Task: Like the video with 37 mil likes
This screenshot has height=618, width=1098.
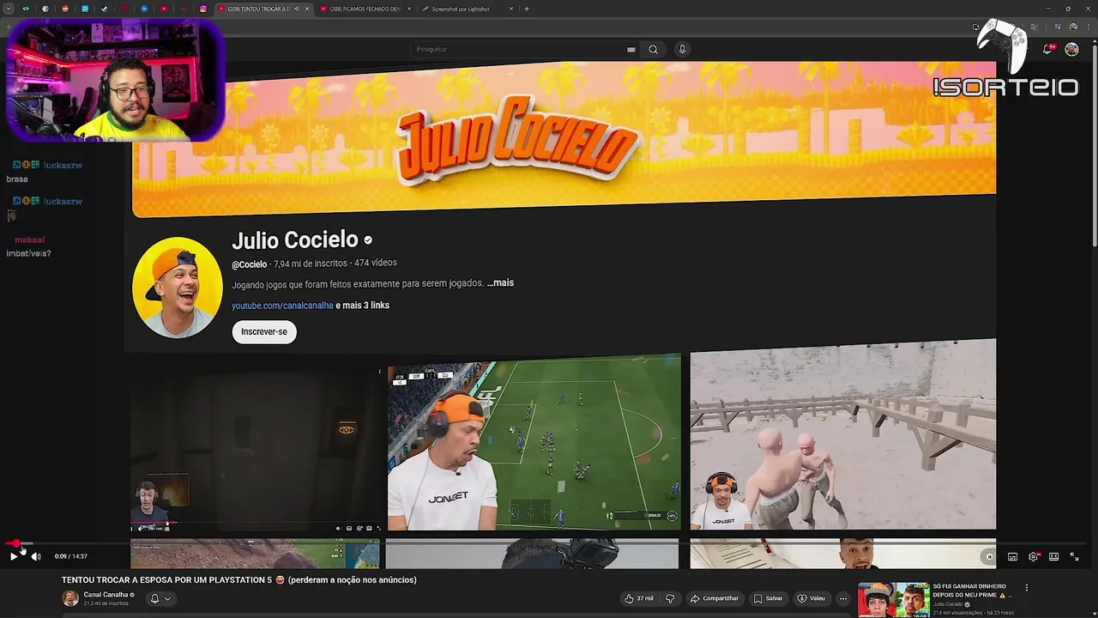Action: (x=639, y=598)
